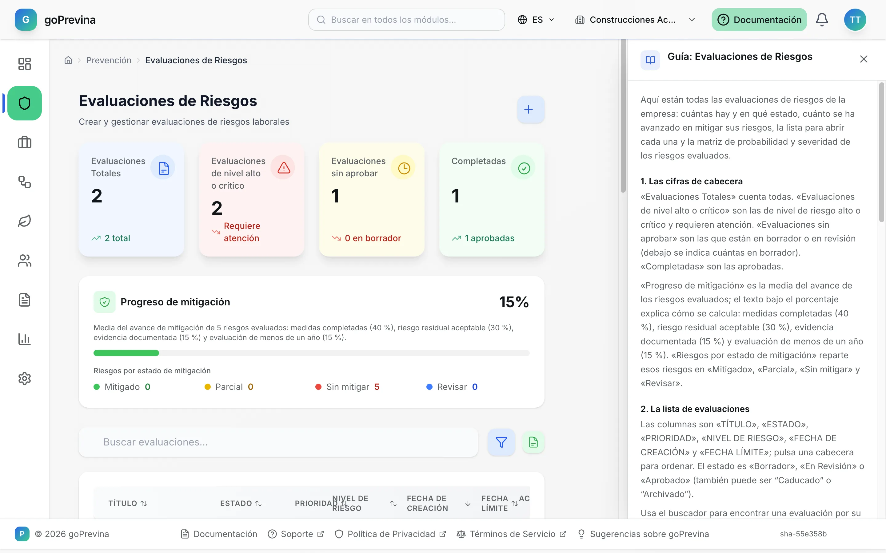Select the shield Prevención module in sidebar
Screen dimensions: 886x553
pyautogui.click(x=25, y=103)
